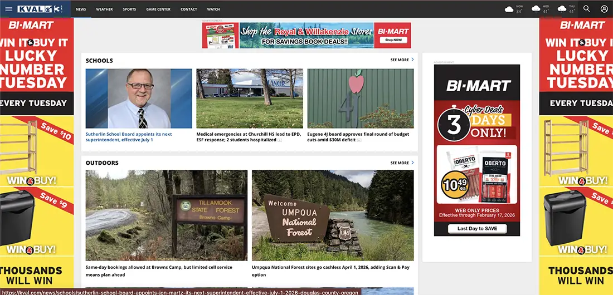The height and width of the screenshot is (295, 613).
Task: Click the NOW weather cloud icon
Action: (x=509, y=9)
